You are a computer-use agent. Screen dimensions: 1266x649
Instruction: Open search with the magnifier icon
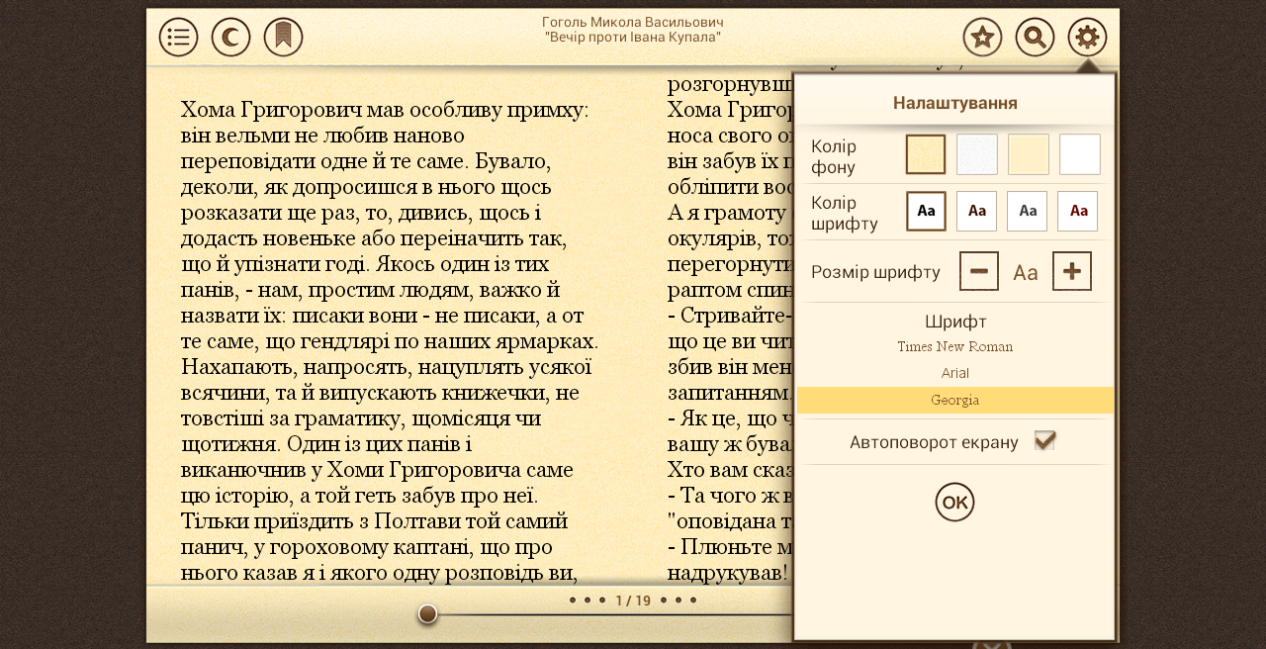coord(1035,38)
